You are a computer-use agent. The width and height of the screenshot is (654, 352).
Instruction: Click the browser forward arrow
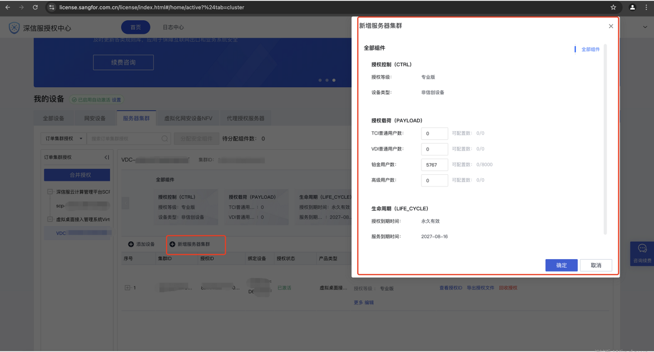(x=21, y=8)
